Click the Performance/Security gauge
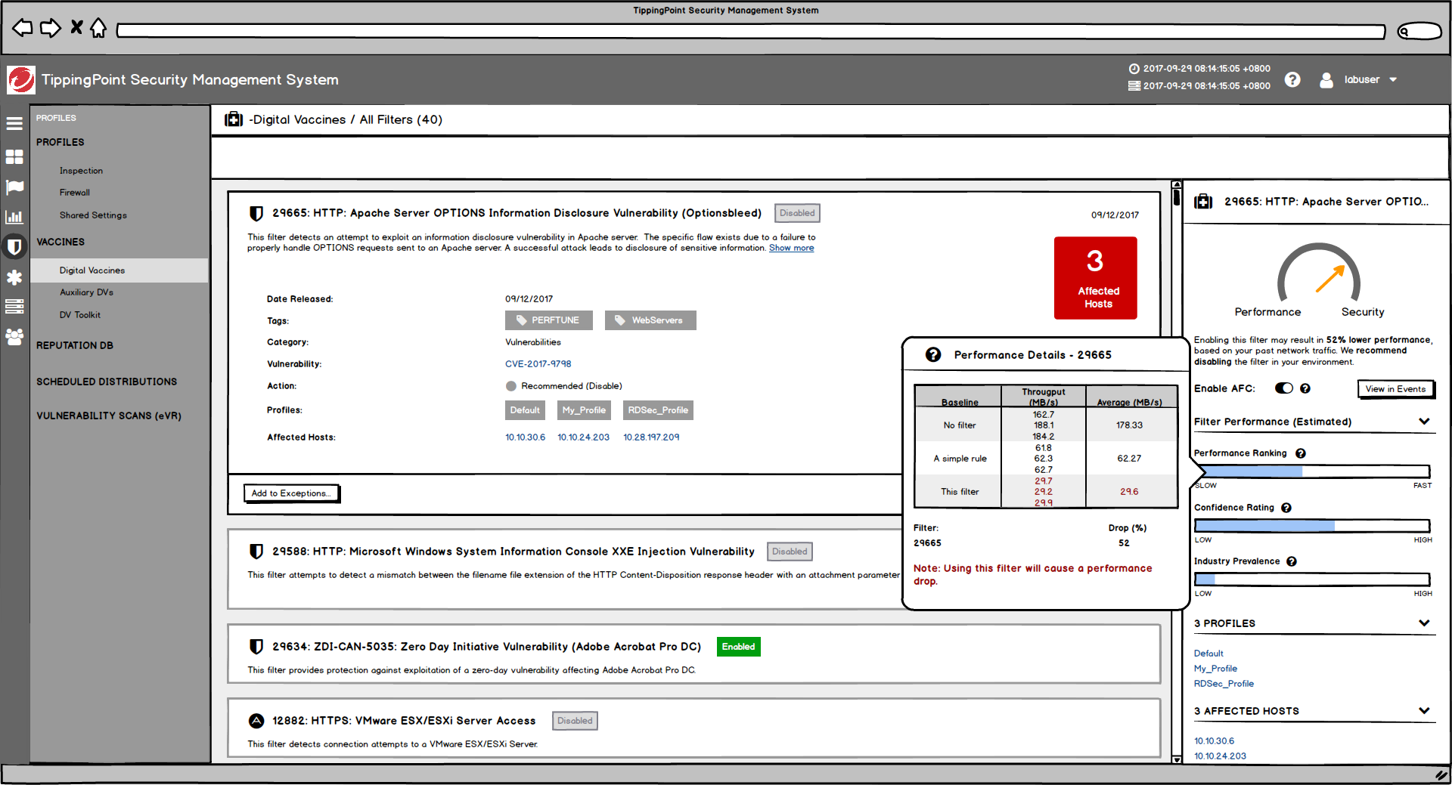The width and height of the screenshot is (1452, 785). 1318,274
